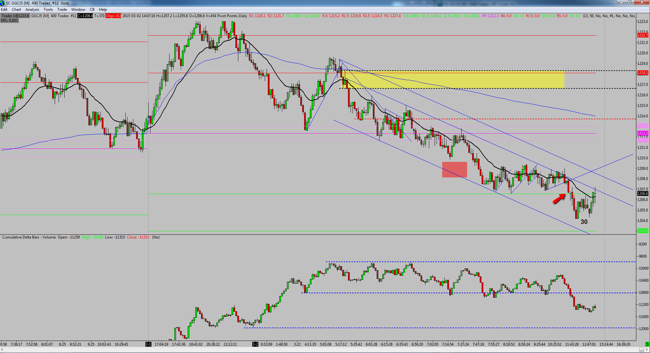Open the Edit menu
Viewport: 650px width, 353px height.
click(x=4, y=9)
